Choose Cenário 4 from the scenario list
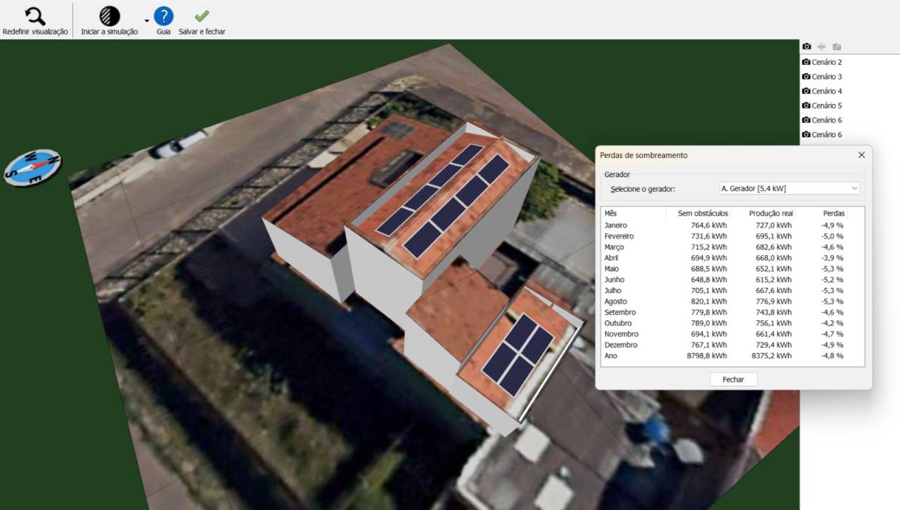This screenshot has height=510, width=900. click(x=826, y=91)
